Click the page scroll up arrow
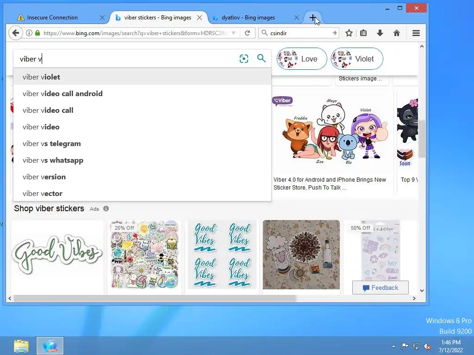474x355 pixels. 422,46
